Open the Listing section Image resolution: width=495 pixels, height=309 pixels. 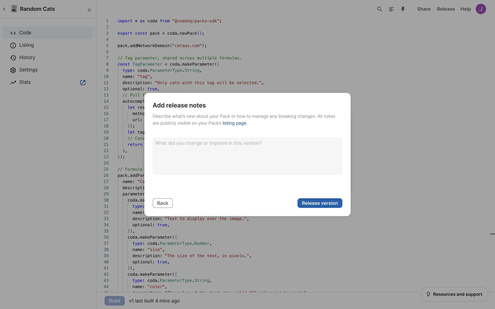click(x=26, y=45)
